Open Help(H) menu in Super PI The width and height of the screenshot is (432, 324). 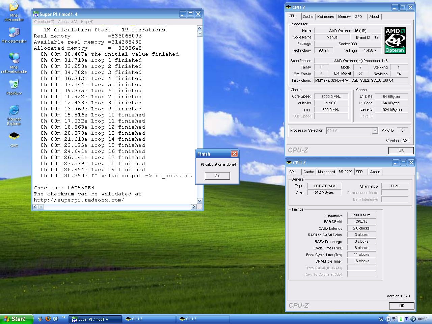[x=87, y=22]
